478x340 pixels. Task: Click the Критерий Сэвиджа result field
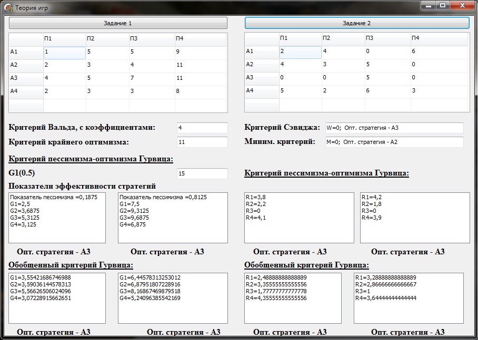pyautogui.click(x=394, y=128)
